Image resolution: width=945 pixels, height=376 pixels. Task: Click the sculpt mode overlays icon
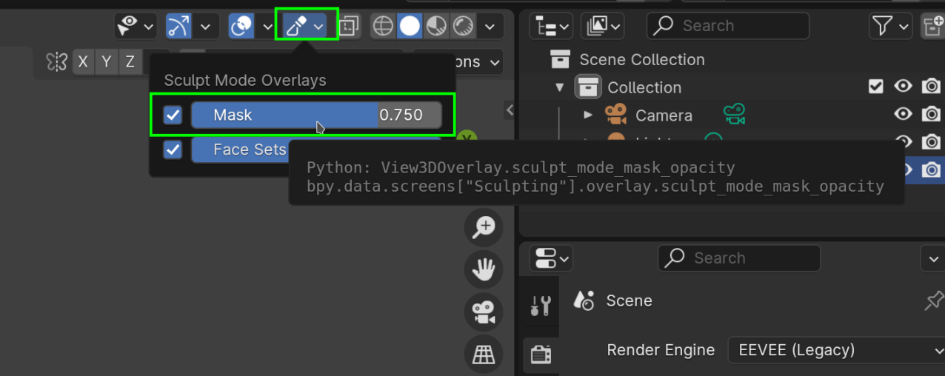[297, 27]
